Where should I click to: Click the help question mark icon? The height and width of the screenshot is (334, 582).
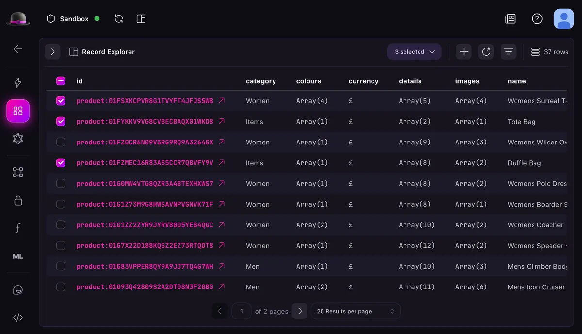point(537,19)
